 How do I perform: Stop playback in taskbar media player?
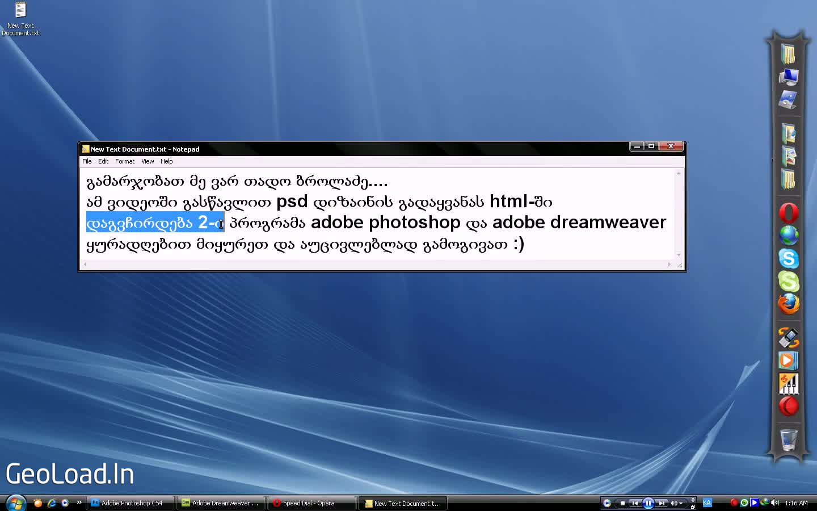pyautogui.click(x=622, y=503)
